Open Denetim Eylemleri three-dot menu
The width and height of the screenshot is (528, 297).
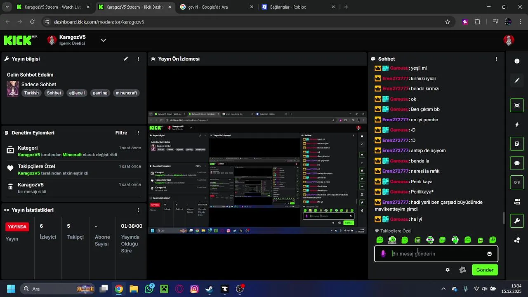pyautogui.click(x=138, y=133)
